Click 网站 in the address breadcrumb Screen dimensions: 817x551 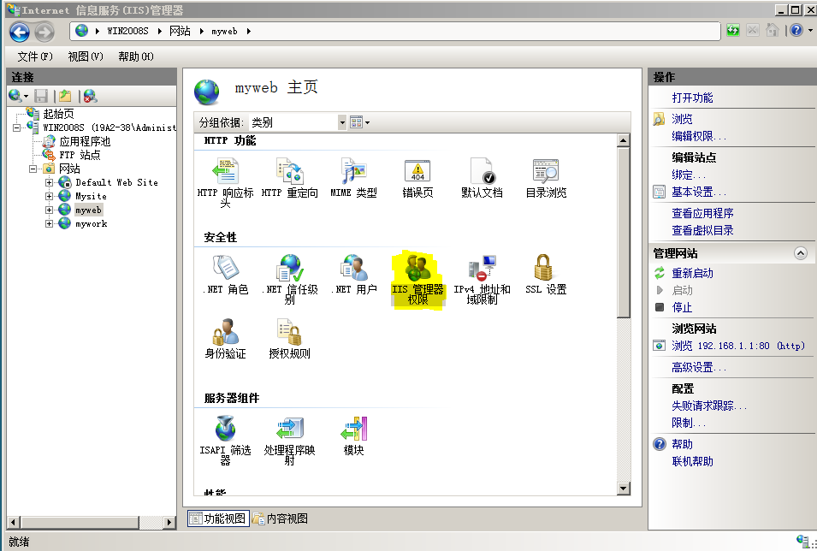click(x=180, y=32)
